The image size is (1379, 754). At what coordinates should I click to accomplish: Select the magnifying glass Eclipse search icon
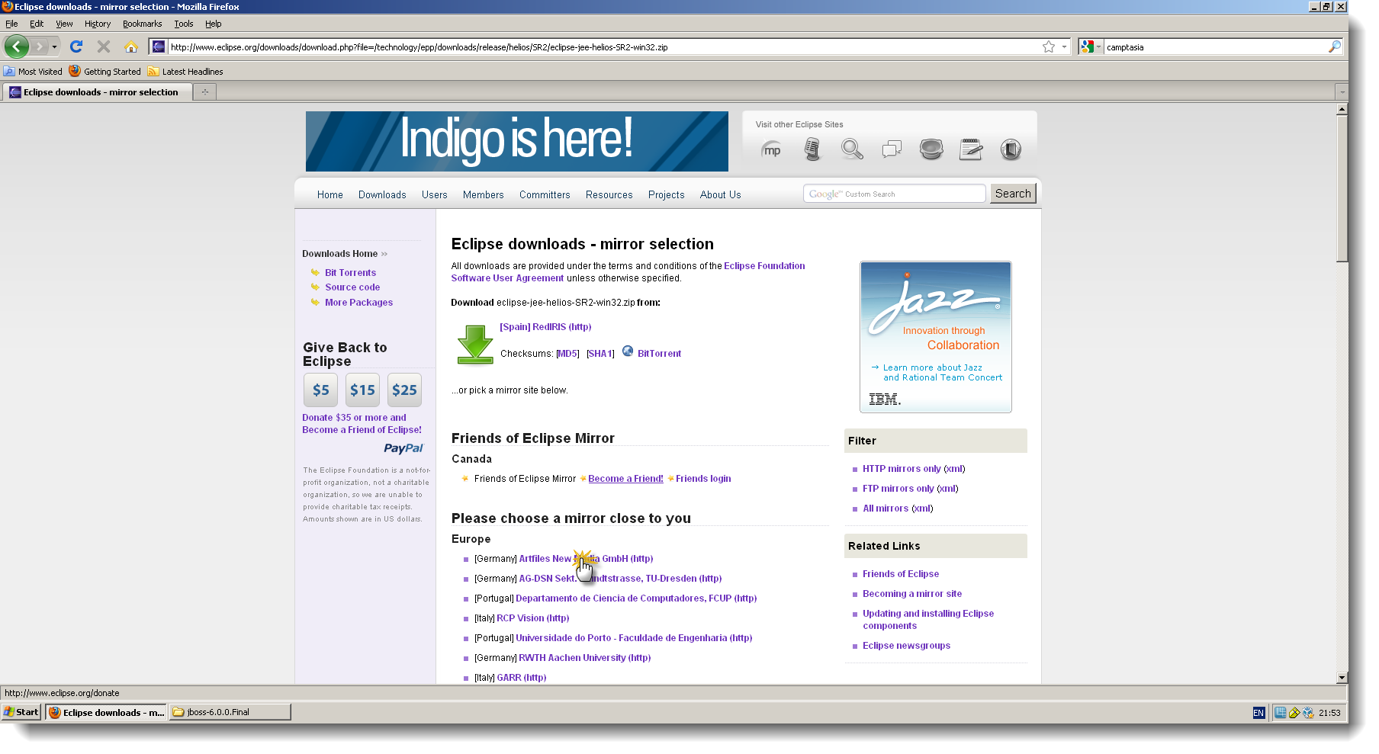click(x=852, y=149)
